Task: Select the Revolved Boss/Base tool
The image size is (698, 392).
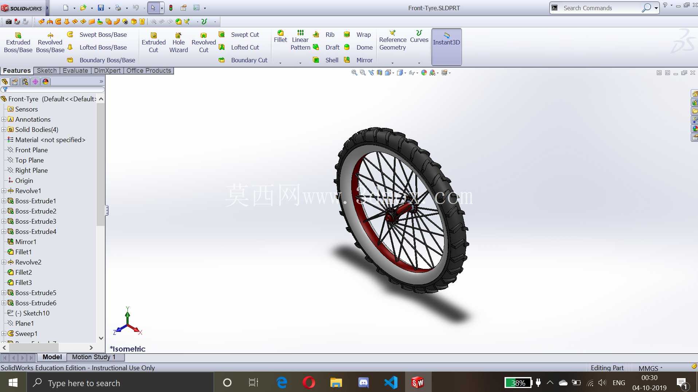Action: click(50, 42)
